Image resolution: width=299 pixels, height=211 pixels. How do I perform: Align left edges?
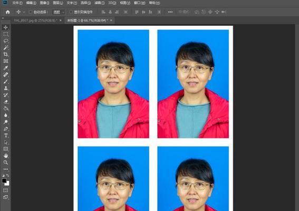point(103,12)
